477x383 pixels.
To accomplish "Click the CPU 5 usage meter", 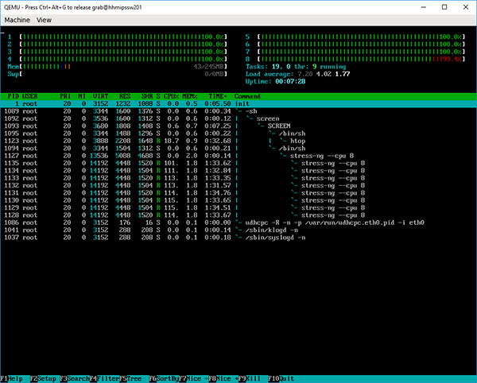I will [355, 37].
